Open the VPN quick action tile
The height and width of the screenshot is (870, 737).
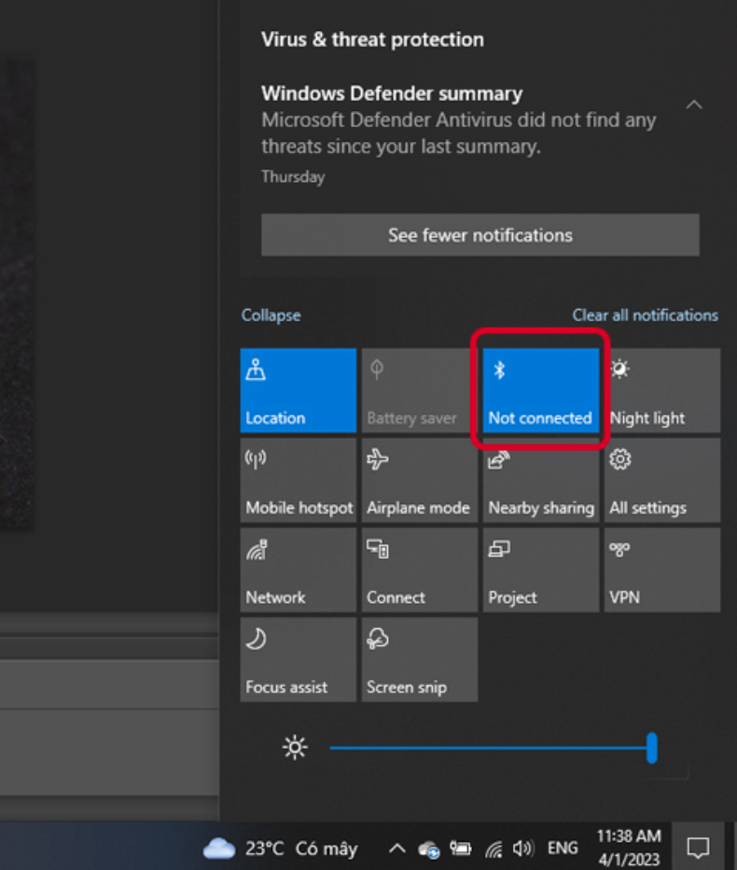(x=661, y=570)
